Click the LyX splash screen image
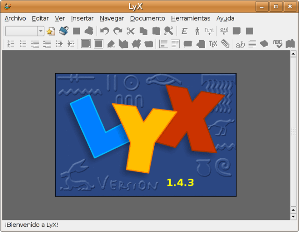Image resolution: width=299 pixels, height=232 pixels. [x=146, y=135]
